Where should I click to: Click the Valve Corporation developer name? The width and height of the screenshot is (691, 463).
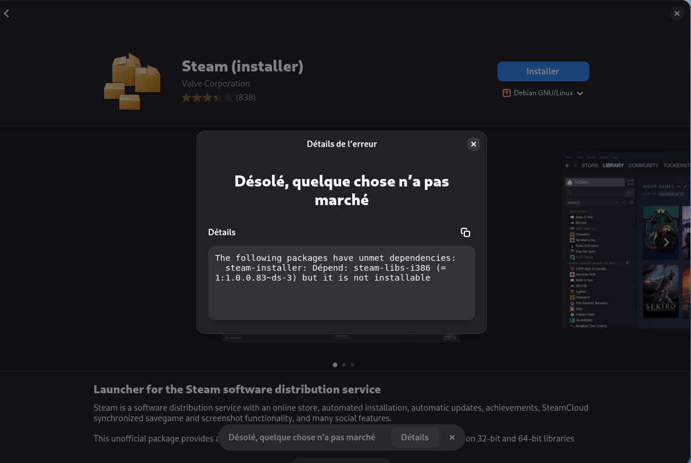tap(216, 84)
